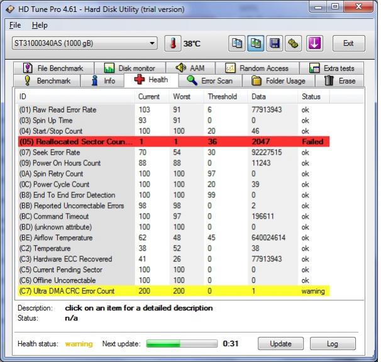Select Power On Hours Count row
Screen dimensions: 381x362
(x=174, y=163)
